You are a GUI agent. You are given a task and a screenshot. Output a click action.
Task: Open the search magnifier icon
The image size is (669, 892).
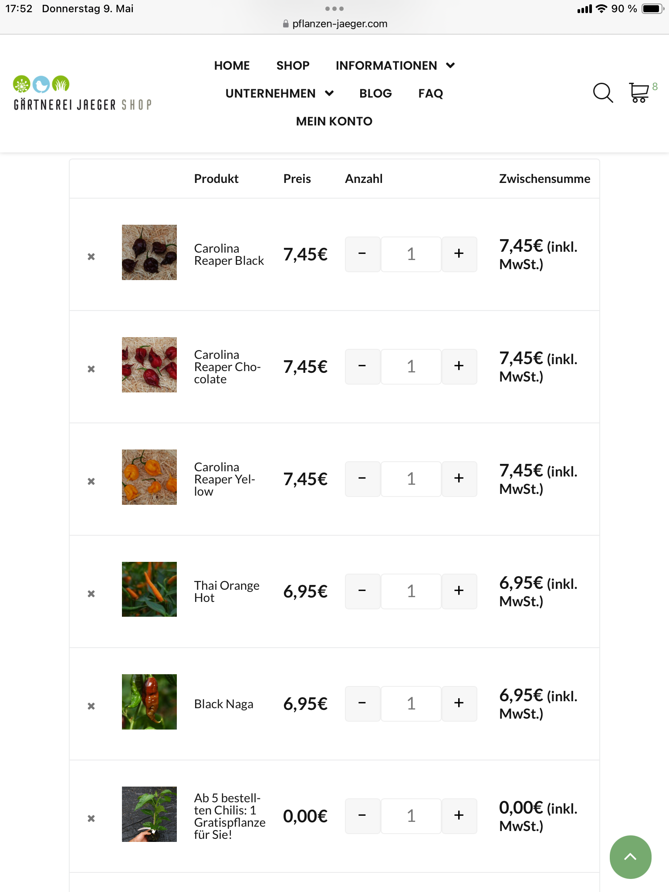coord(603,93)
